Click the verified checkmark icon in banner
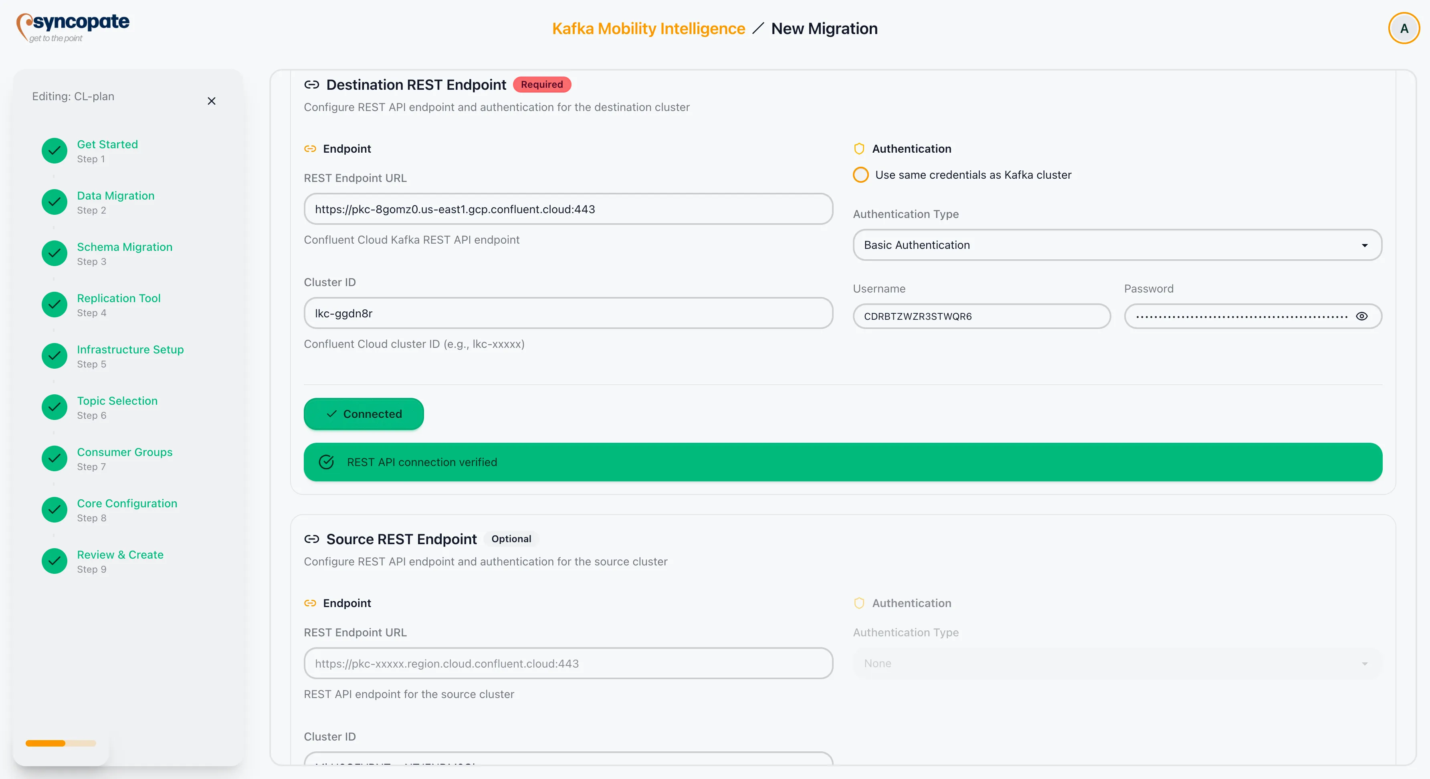 coord(326,462)
